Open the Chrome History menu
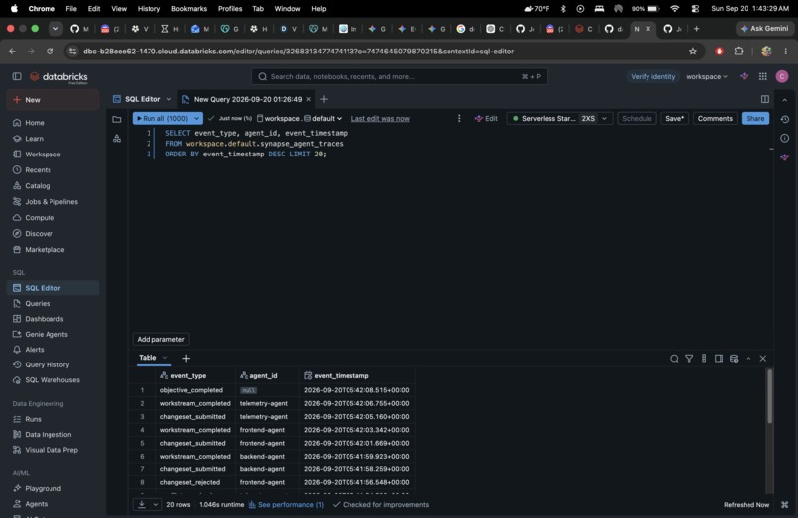 (x=149, y=9)
